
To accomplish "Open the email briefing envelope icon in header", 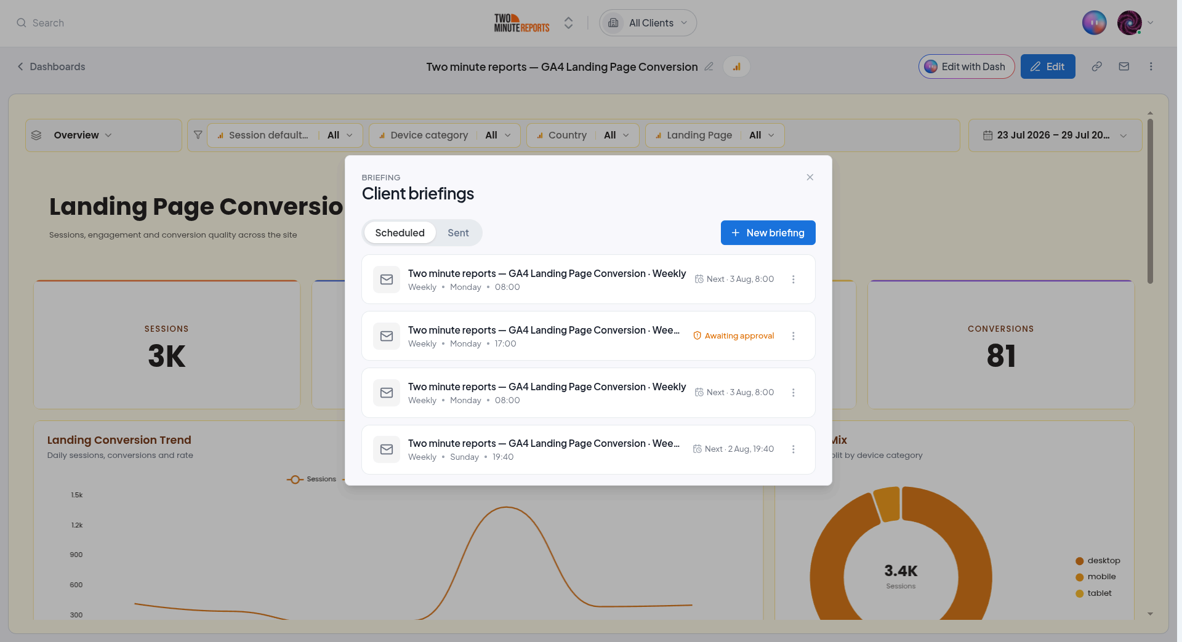I will click(x=1124, y=66).
